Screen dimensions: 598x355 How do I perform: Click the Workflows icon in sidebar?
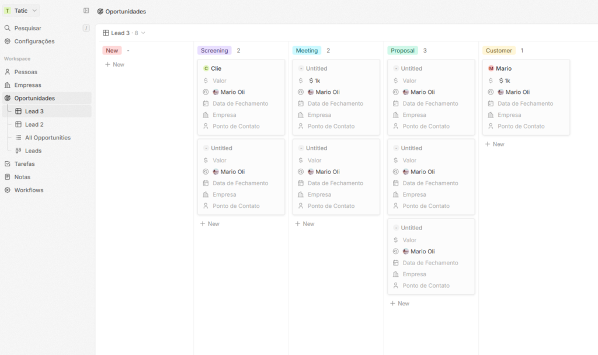[x=8, y=190]
